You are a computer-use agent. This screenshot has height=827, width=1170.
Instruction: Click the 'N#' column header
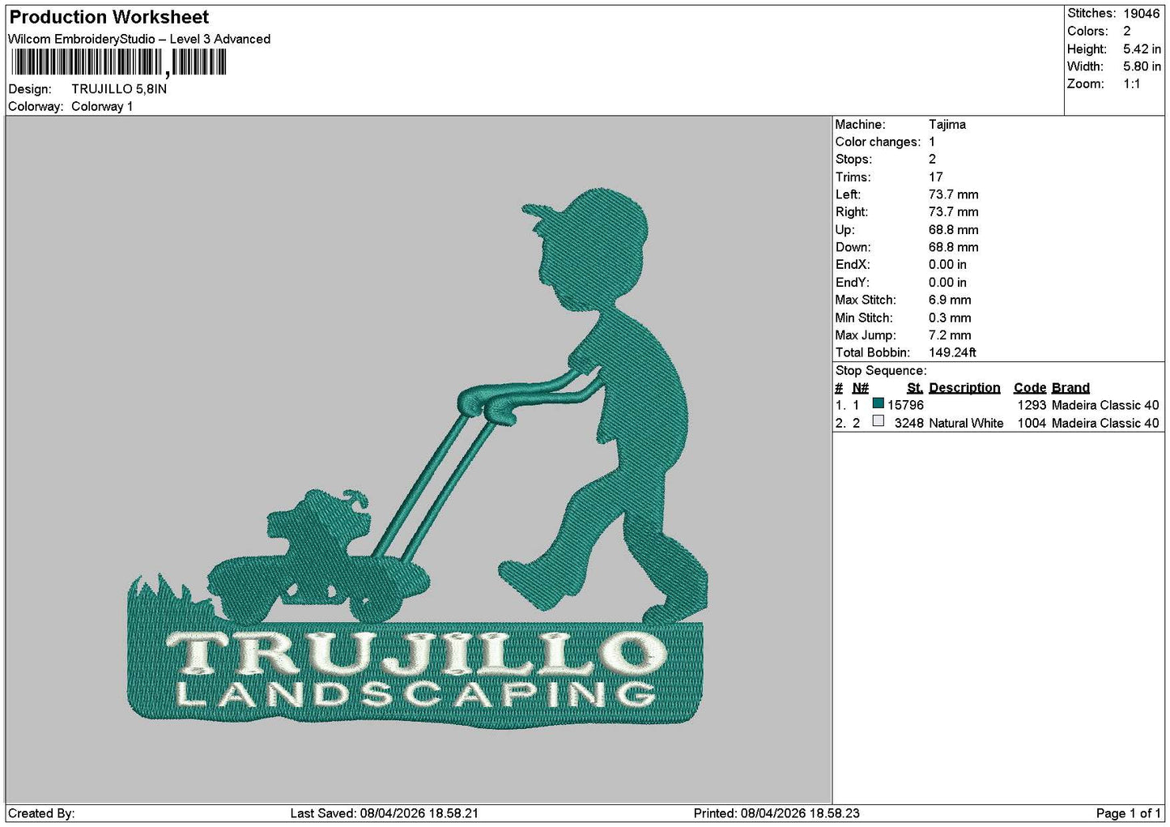tap(861, 388)
